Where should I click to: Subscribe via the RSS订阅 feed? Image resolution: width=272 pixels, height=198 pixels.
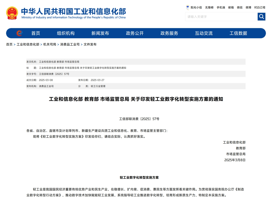(x=259, y=7)
